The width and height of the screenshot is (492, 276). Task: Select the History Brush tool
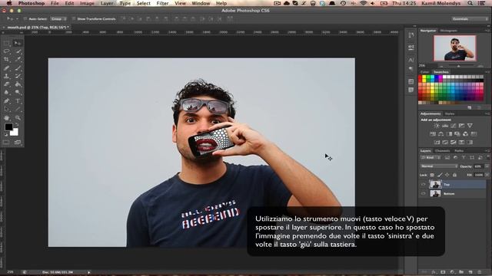coord(18,76)
